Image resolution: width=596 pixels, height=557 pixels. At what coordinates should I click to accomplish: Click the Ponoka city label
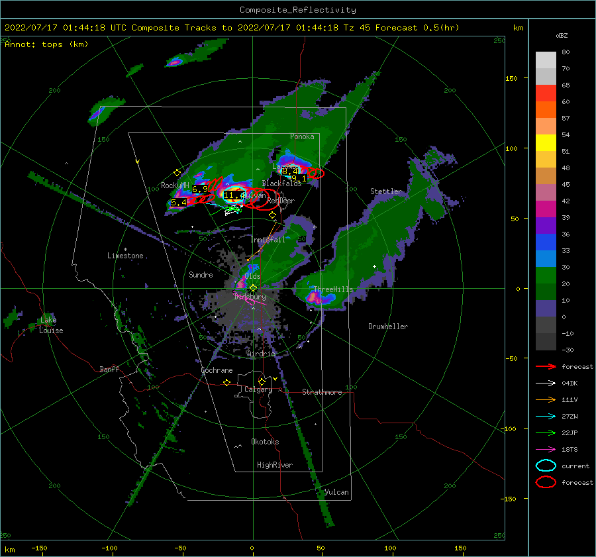302,136
